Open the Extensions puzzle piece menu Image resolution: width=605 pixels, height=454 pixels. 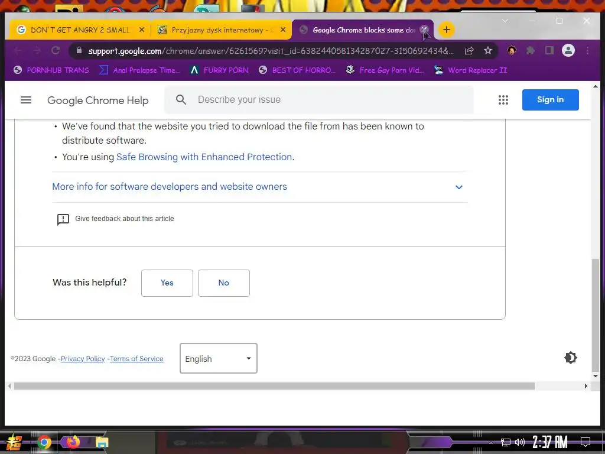(x=531, y=51)
